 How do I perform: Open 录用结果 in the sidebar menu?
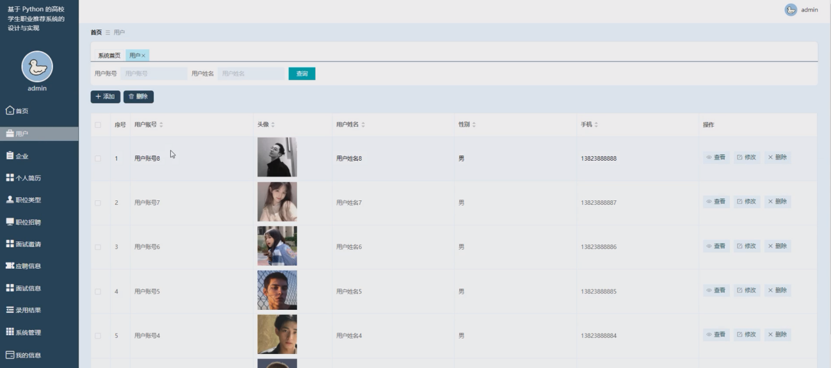point(39,310)
